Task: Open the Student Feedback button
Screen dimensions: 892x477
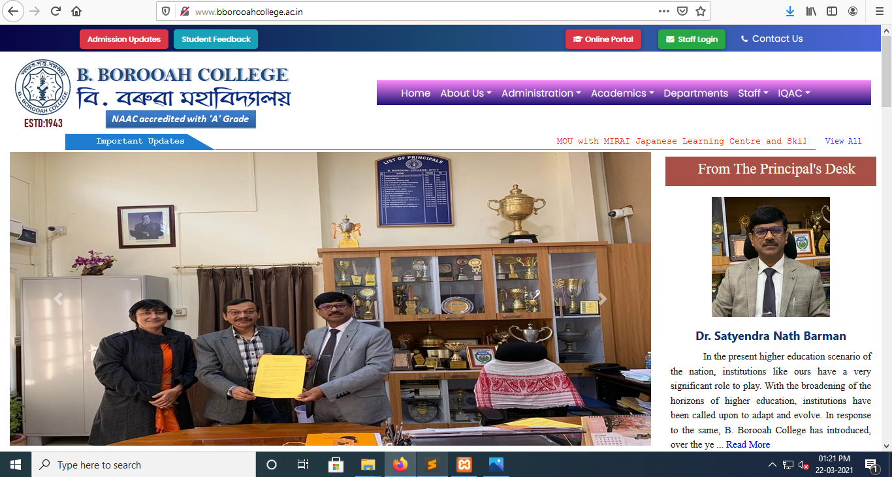Action: coord(216,39)
